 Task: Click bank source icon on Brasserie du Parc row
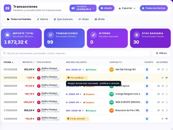147,110
